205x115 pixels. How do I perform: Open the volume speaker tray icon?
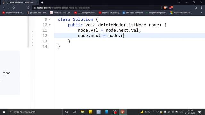click(169, 112)
